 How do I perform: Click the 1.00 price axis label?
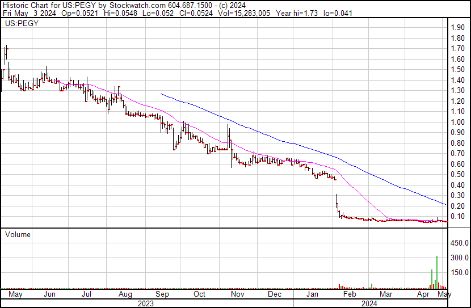coord(457,122)
